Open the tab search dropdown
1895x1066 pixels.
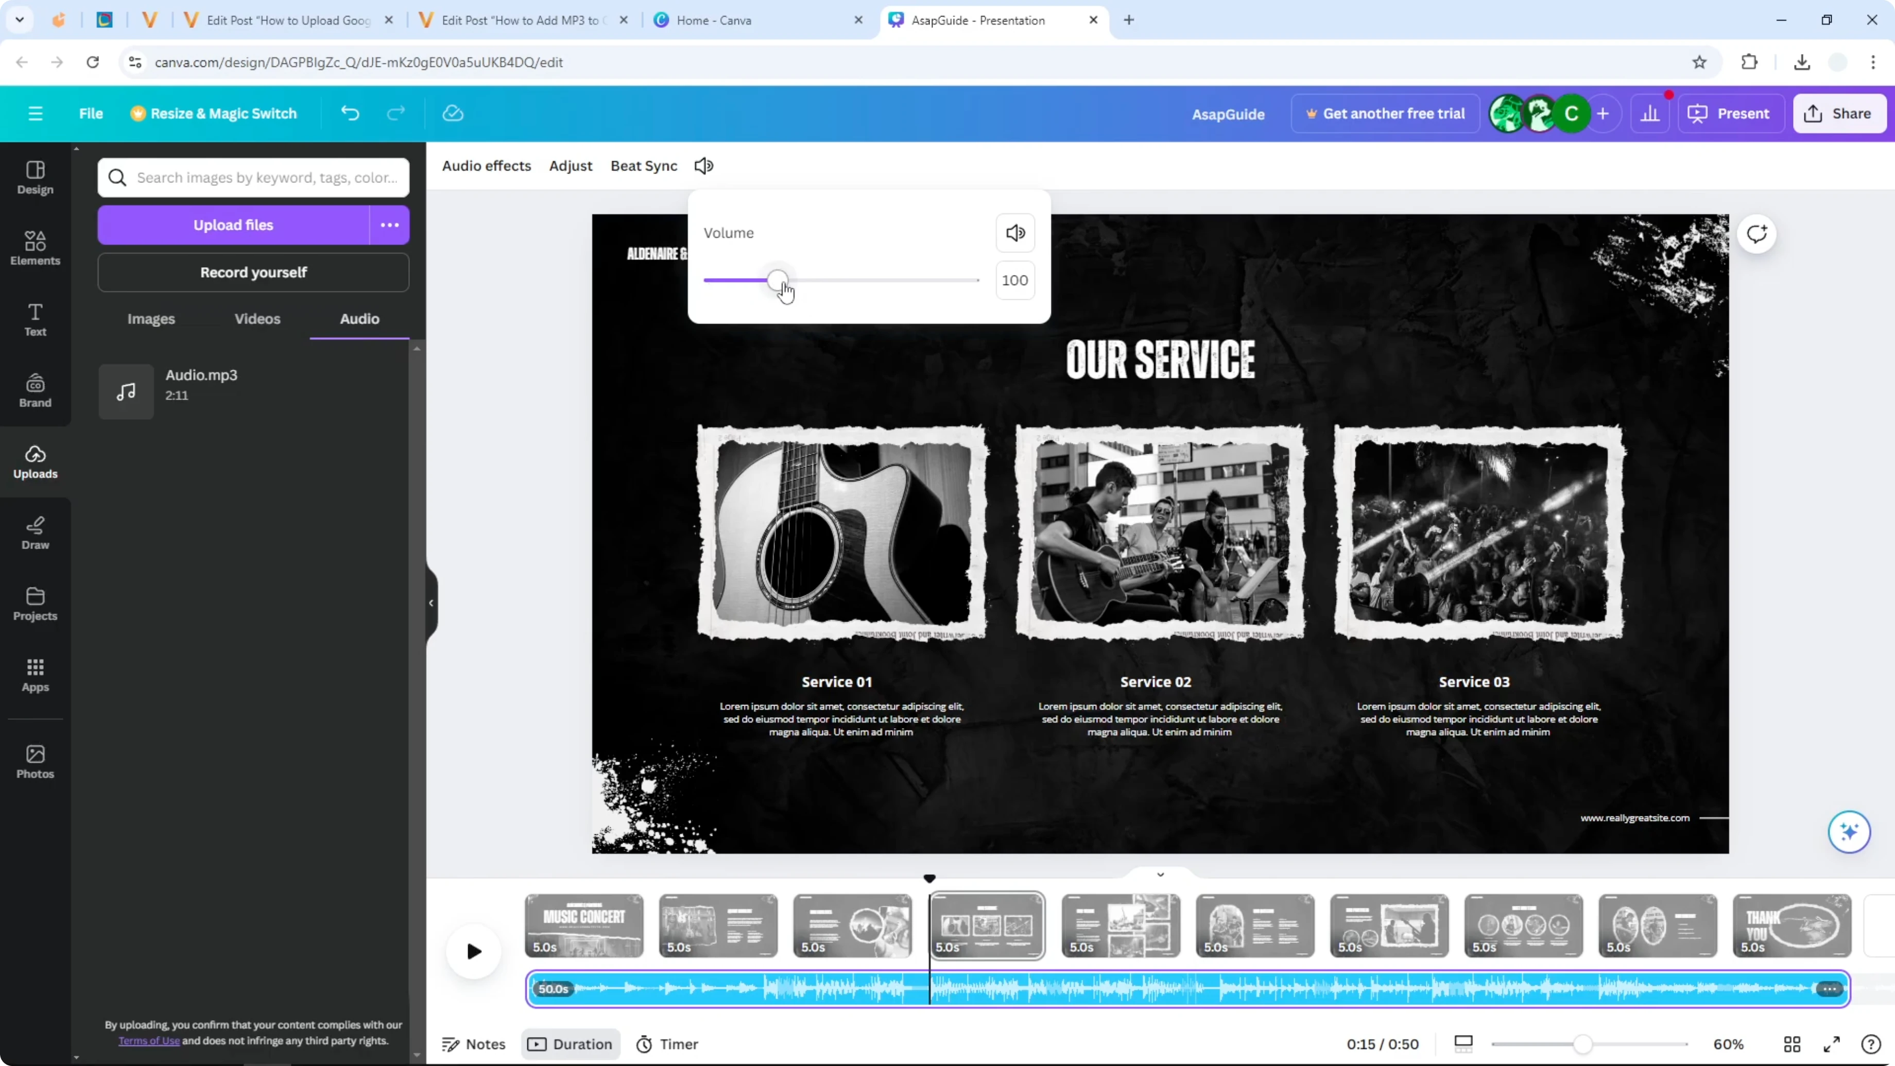[20, 20]
